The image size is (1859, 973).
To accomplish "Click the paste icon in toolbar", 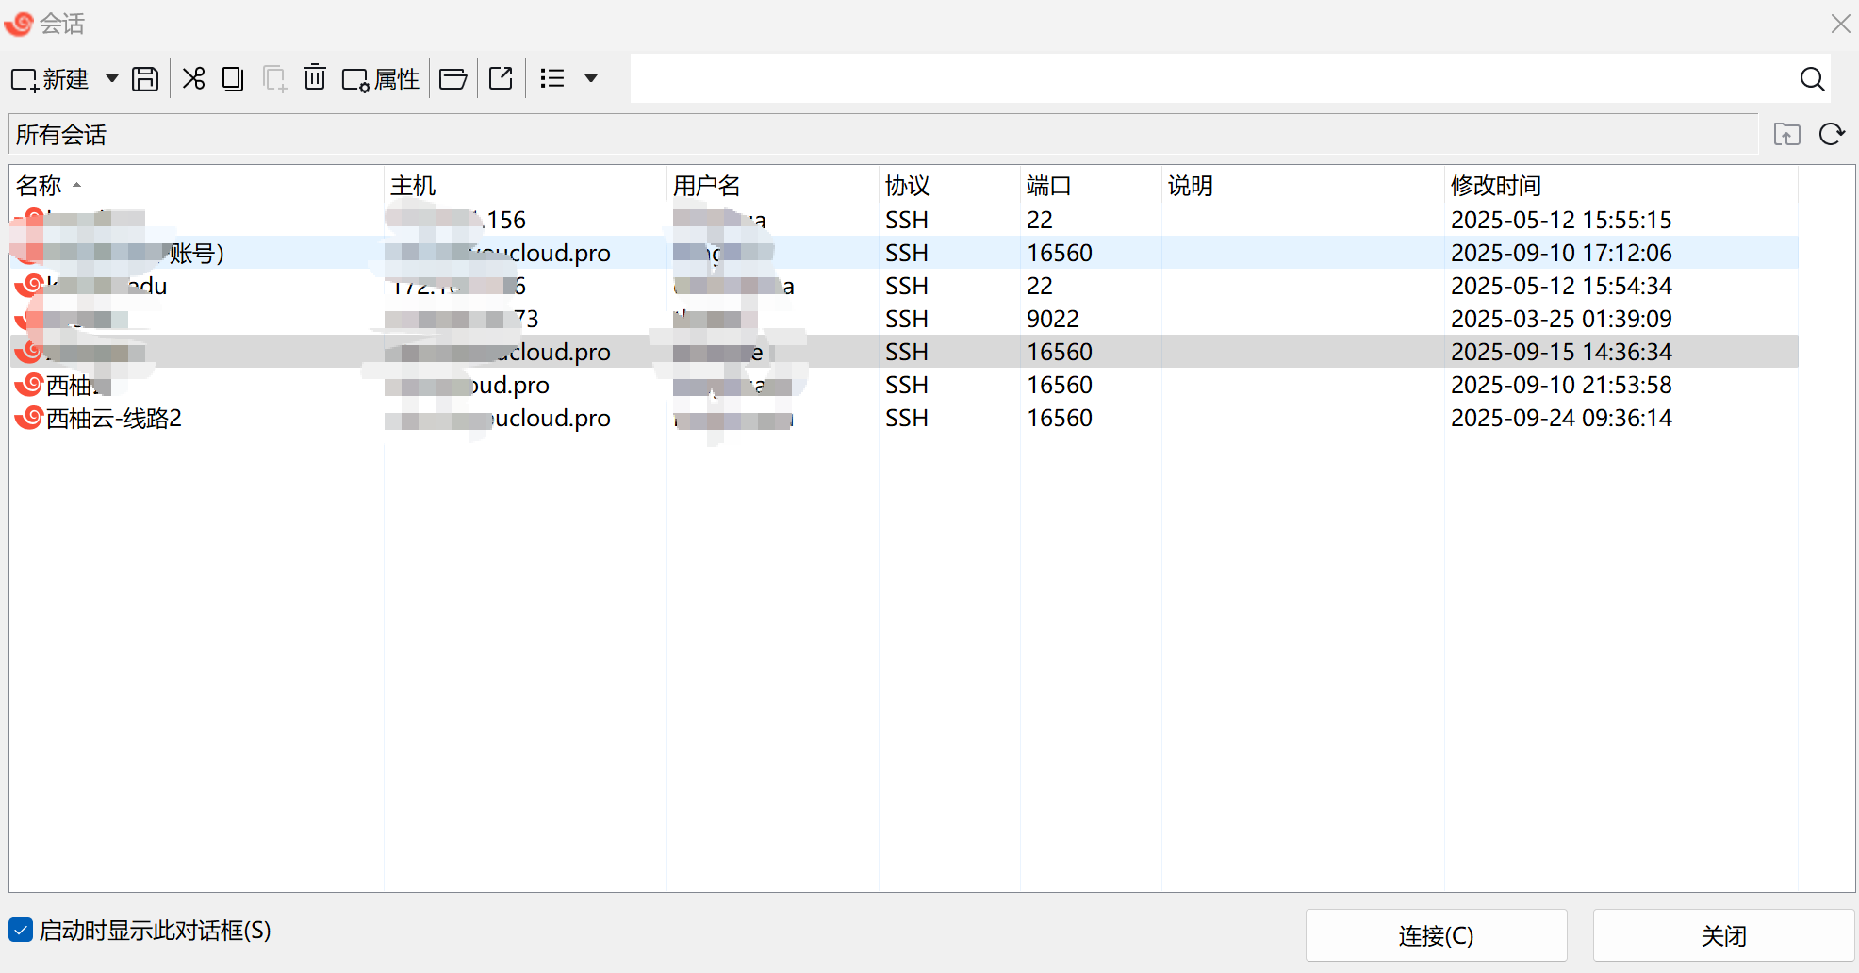I will (x=274, y=78).
